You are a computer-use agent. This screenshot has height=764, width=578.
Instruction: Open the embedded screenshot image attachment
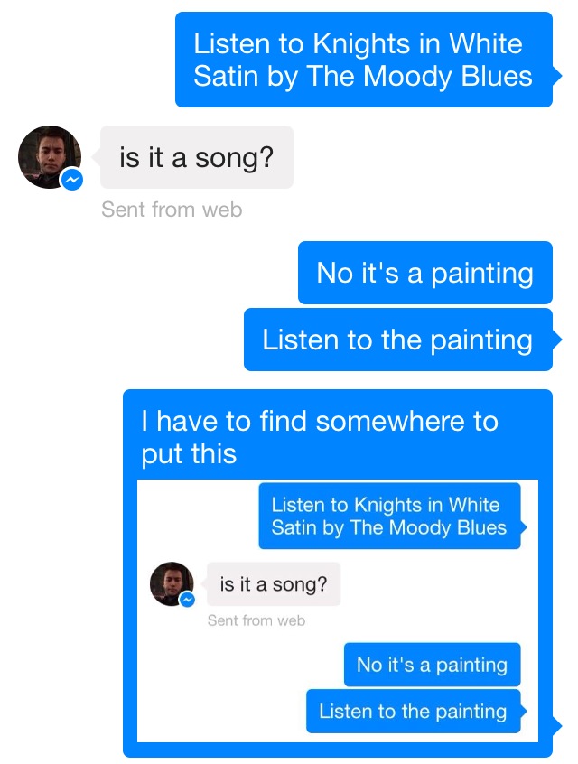pyautogui.click(x=338, y=610)
